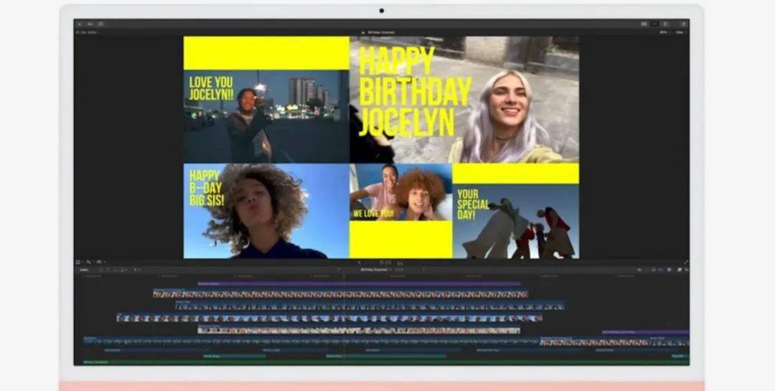Toggle the Browser panel visibility button
The height and width of the screenshot is (391, 775).
pos(644,24)
